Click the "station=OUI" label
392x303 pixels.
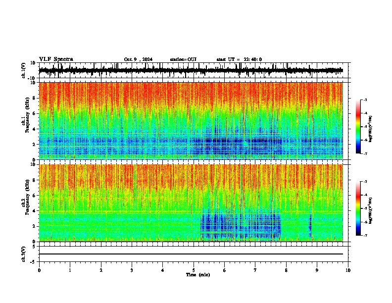[183, 59]
